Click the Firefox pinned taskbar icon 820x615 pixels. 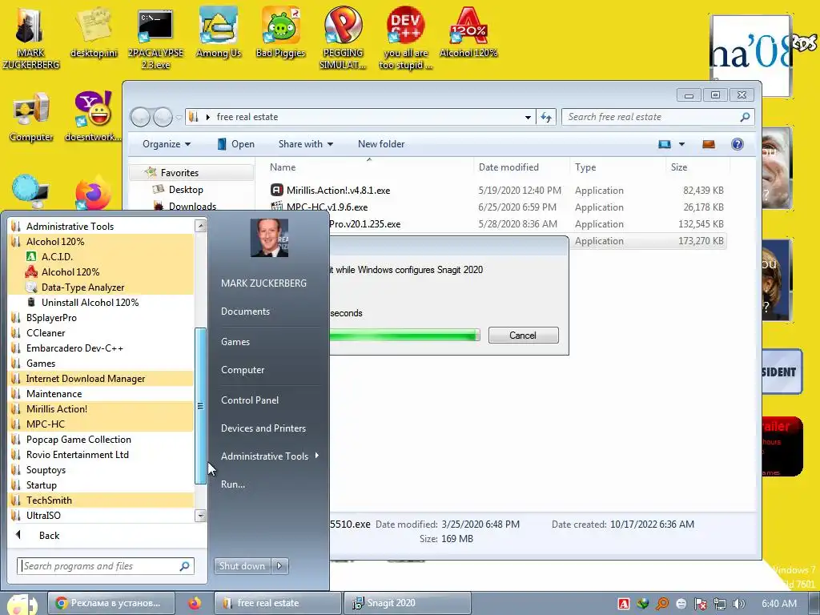pos(195,603)
